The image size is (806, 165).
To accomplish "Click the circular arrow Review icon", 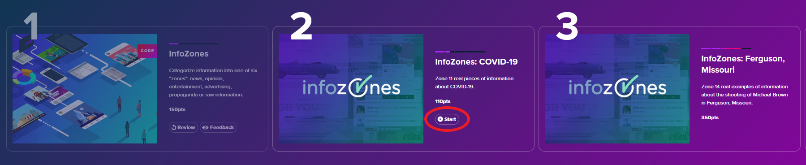I will pos(174,127).
